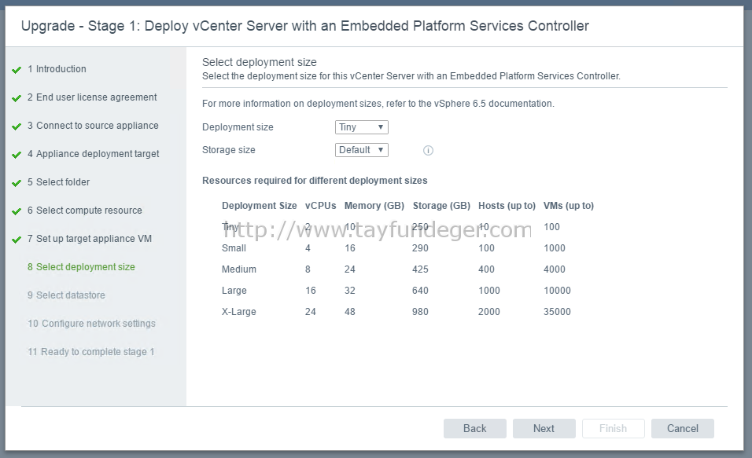Image resolution: width=752 pixels, height=458 pixels.
Task: Click storage value '640' in the Large row
Action: click(420, 291)
